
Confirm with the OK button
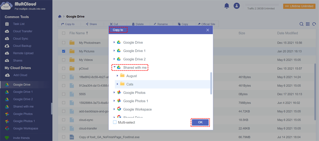tap(200, 122)
